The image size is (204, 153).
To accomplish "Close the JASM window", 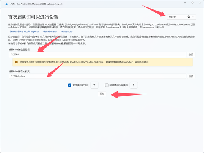I will [200, 2].
